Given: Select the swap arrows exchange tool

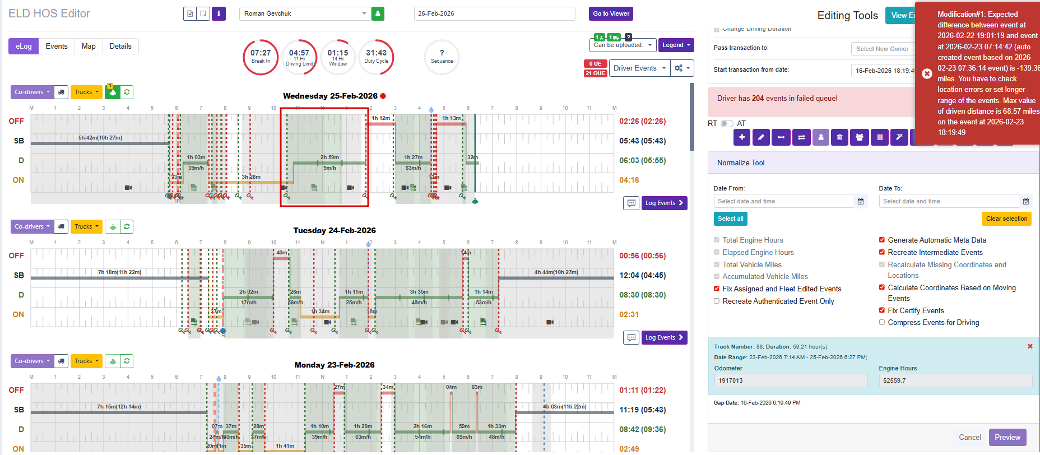Looking at the screenshot, I should coord(801,137).
